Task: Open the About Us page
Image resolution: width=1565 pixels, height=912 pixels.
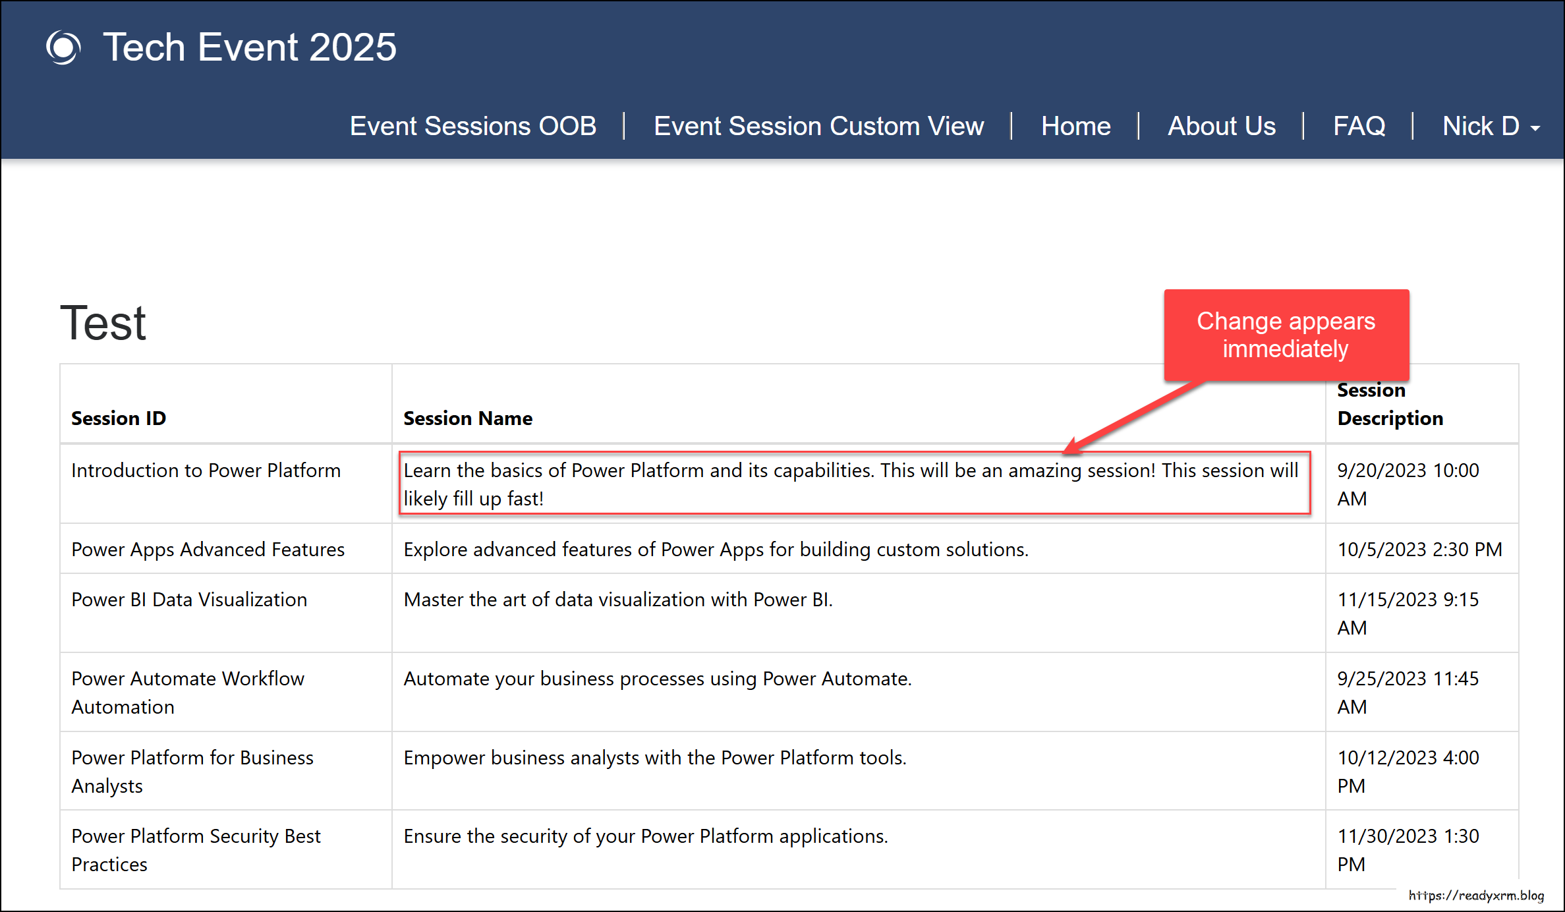Action: coord(1221,126)
